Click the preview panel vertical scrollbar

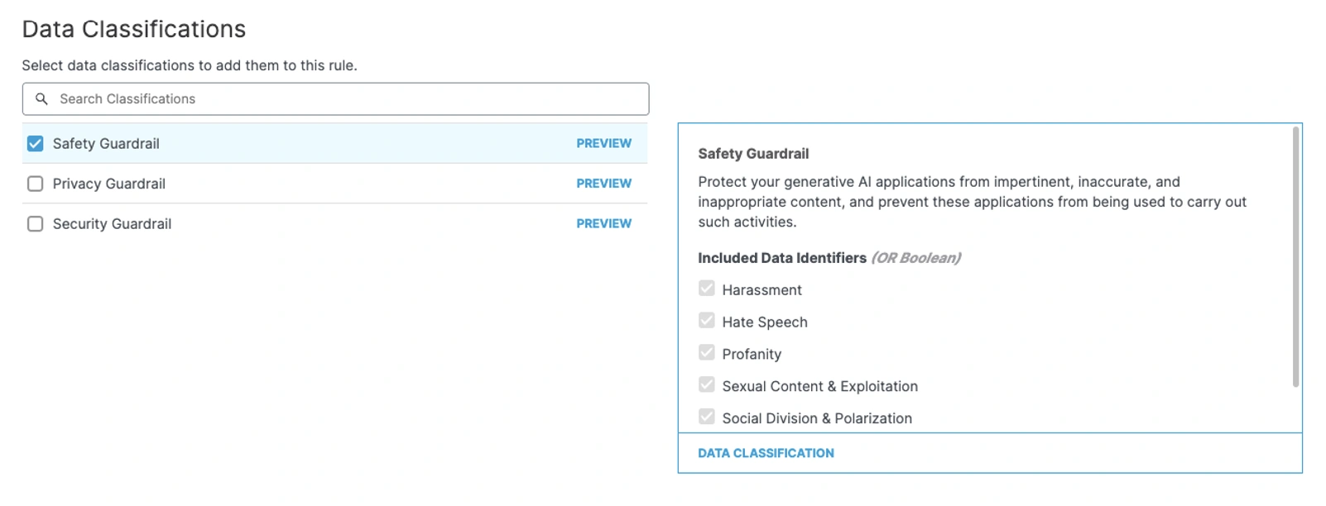(x=1295, y=256)
